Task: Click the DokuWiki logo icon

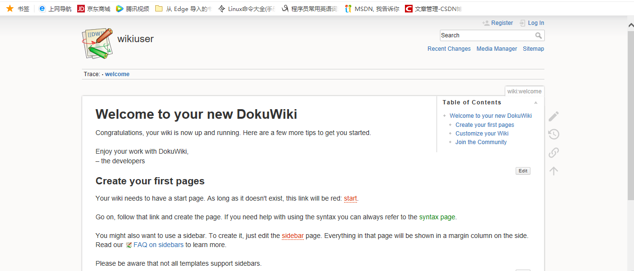Action: pos(98,43)
